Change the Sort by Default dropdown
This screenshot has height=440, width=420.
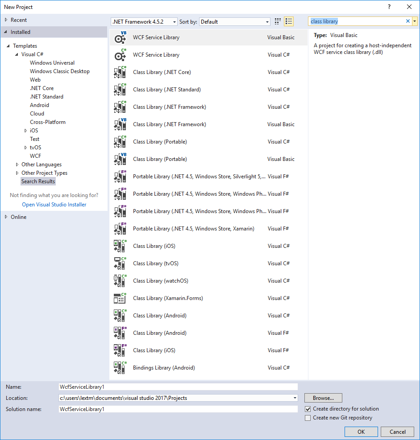pyautogui.click(x=267, y=21)
